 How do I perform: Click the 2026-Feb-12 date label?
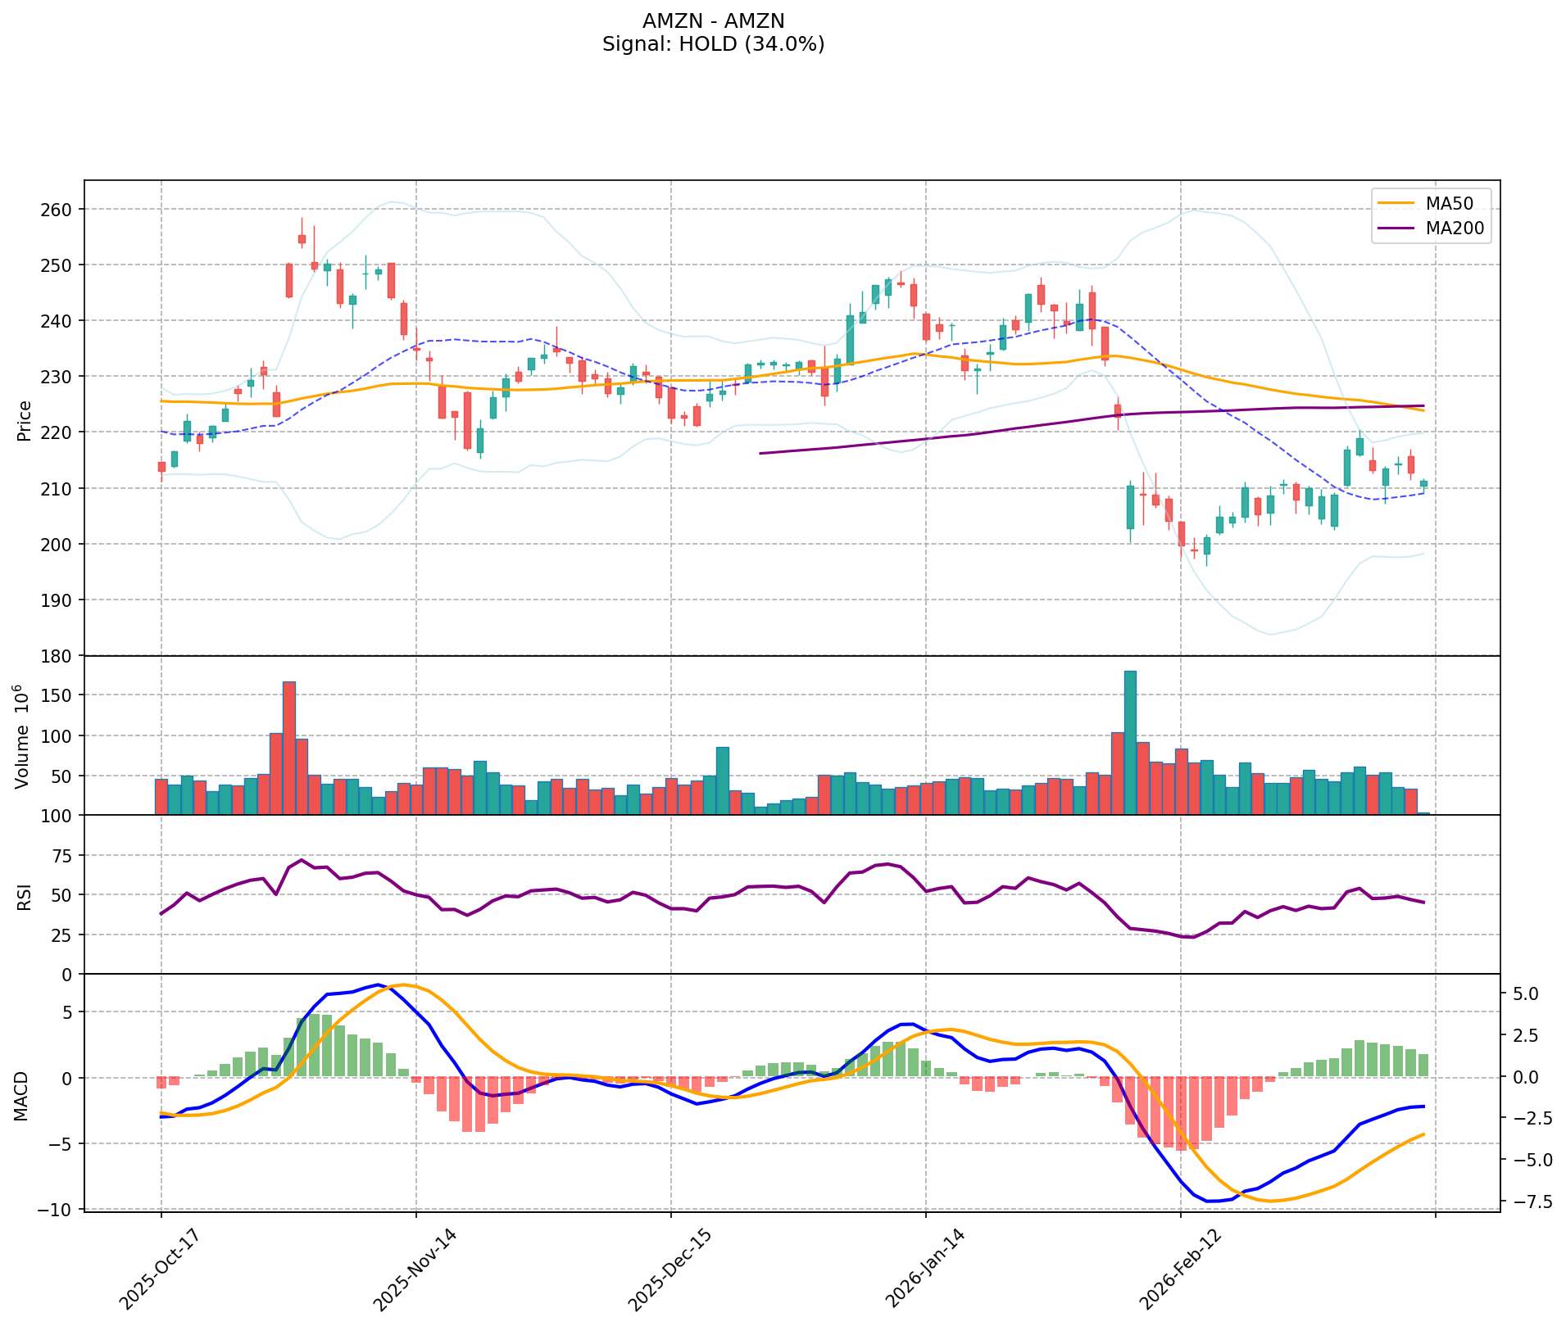[x=1178, y=1270]
